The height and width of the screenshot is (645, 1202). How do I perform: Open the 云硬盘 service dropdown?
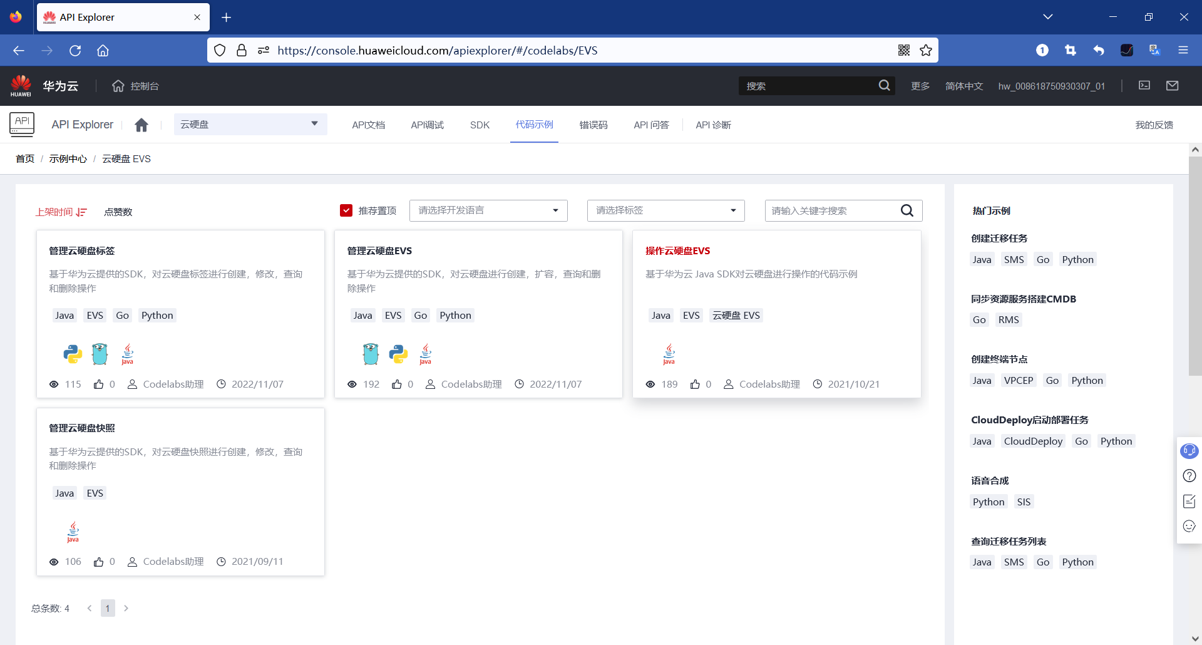(250, 124)
